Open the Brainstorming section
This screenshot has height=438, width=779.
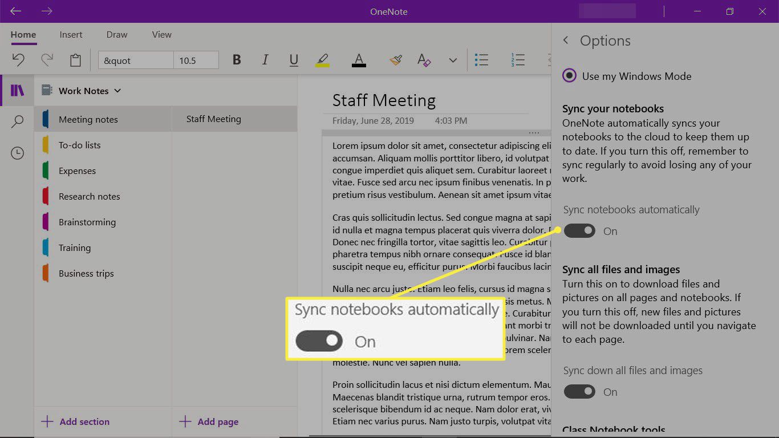tap(103, 222)
